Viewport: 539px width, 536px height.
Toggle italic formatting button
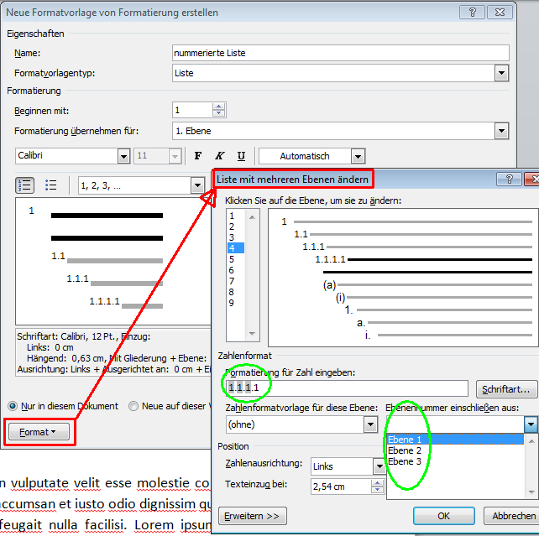click(x=220, y=156)
